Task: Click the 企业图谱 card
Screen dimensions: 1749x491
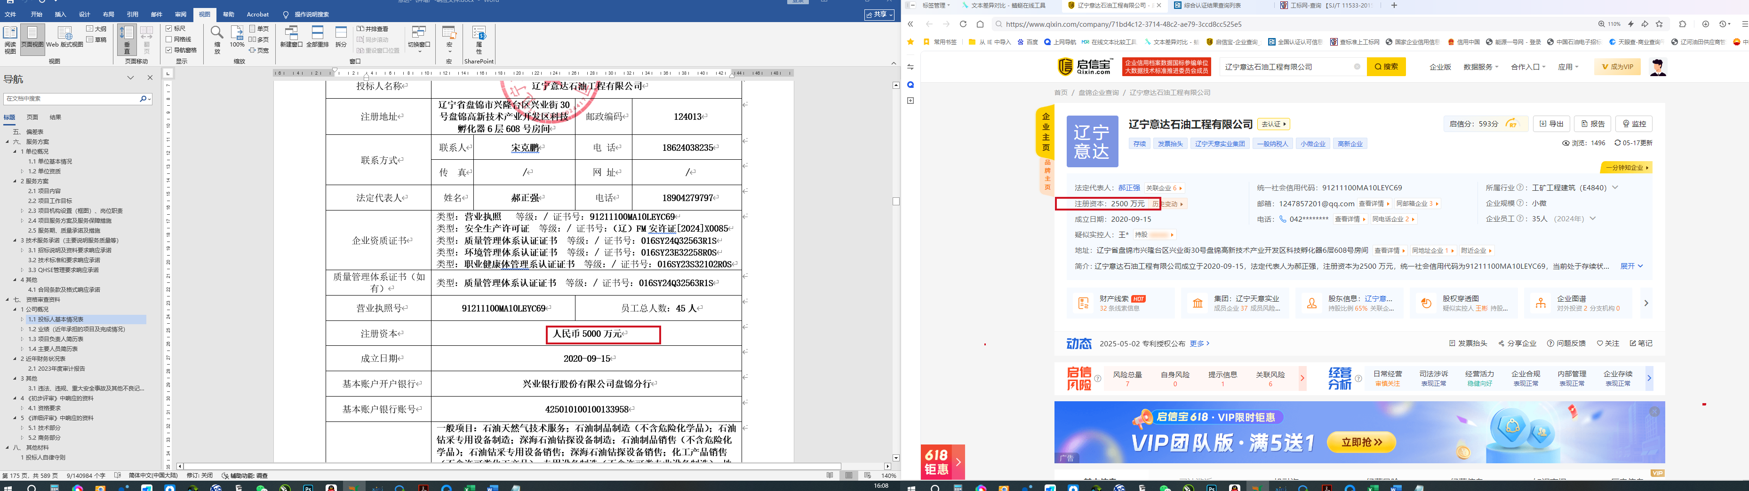Action: click(x=1579, y=303)
